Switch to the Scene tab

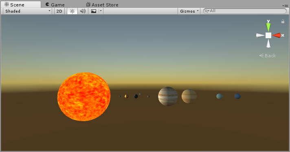click(20, 4)
